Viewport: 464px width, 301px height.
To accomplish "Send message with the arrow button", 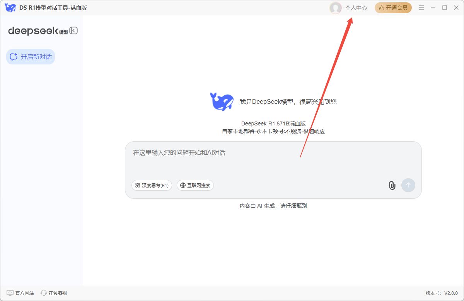I will [x=408, y=185].
